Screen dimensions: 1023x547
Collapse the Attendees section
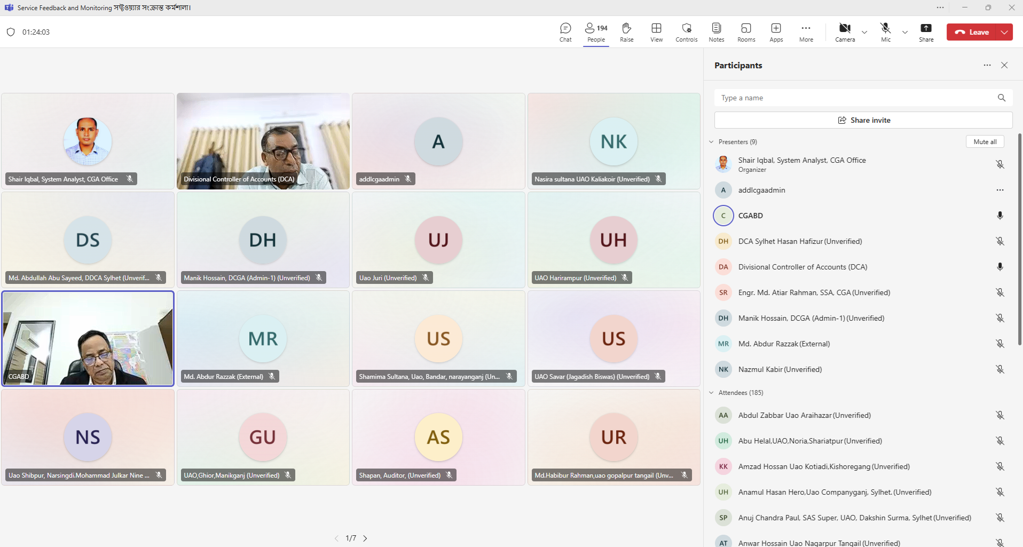coord(712,392)
